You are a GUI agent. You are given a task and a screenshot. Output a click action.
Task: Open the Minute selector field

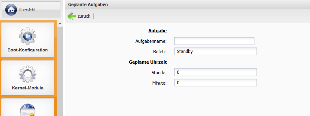[x=215, y=83]
